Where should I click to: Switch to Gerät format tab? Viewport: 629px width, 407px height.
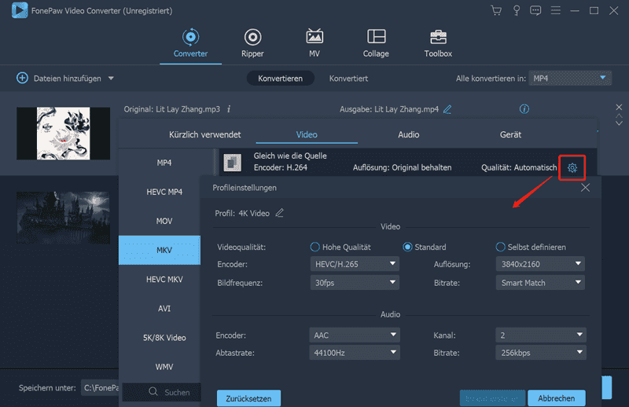(x=510, y=134)
